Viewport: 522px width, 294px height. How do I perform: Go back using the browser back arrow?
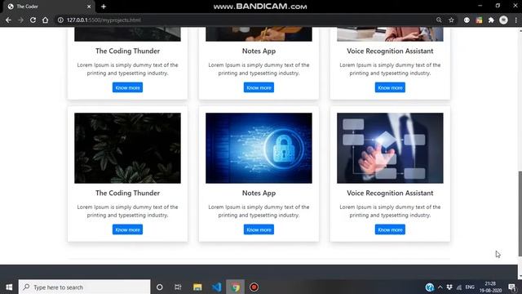coord(8,20)
